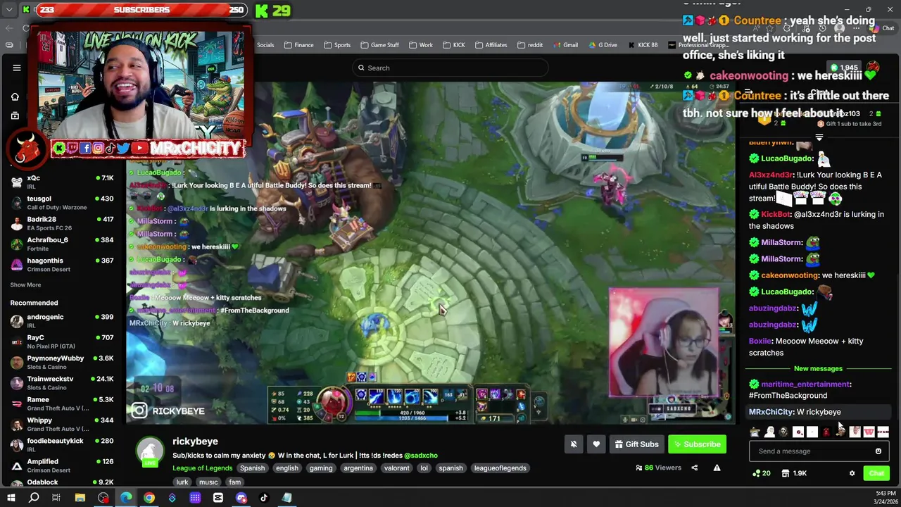901x507 pixels.
Task: Open the Kick sidebar hamburger menu
Action: click(x=17, y=68)
